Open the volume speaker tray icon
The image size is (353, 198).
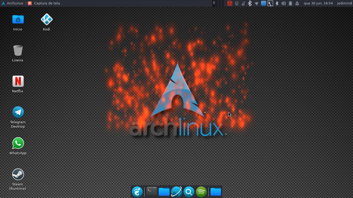[x=283, y=3]
